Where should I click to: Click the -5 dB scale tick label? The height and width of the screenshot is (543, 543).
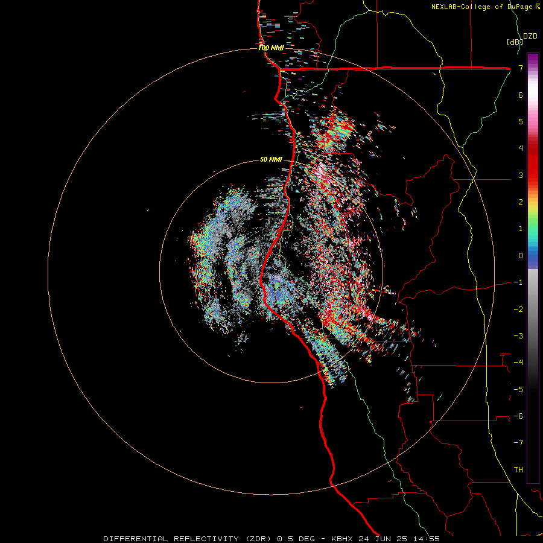[518, 390]
